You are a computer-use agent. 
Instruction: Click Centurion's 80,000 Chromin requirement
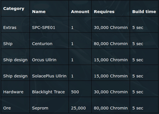[x=111, y=44]
